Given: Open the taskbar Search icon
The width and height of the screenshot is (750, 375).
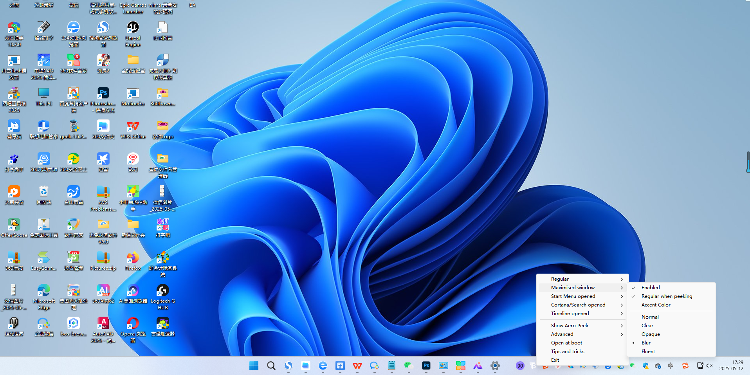Looking at the screenshot, I should (x=271, y=366).
